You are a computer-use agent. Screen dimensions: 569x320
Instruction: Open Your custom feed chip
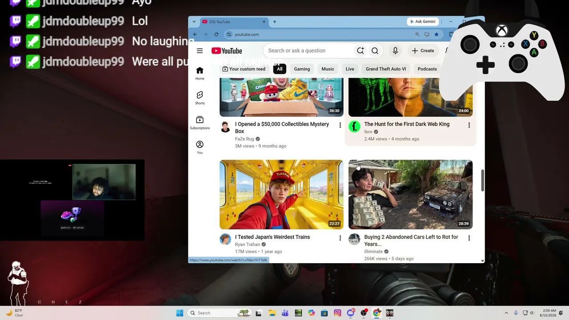point(244,69)
